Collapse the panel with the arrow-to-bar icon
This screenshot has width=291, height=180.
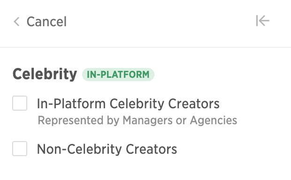point(263,21)
